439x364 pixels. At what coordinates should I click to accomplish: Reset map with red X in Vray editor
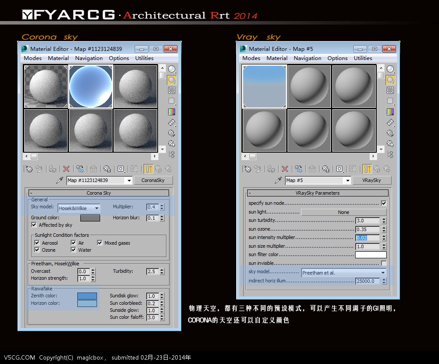[x=285, y=169]
